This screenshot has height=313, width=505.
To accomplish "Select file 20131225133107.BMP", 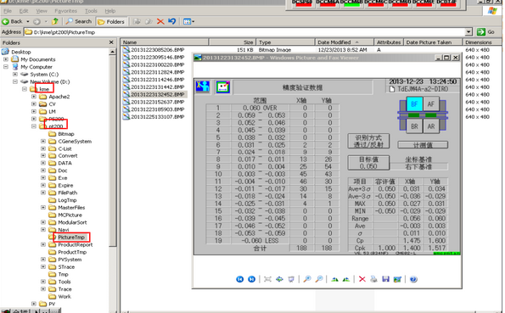I will point(158,116).
